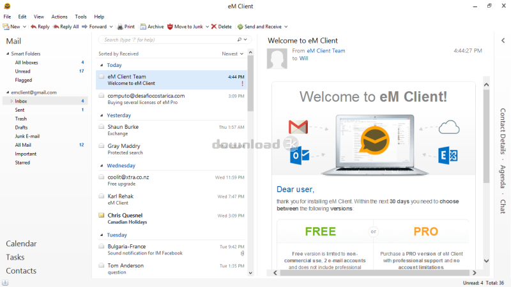This screenshot has width=511, height=287.
Task: Collapse the Today message group
Action: [102, 65]
